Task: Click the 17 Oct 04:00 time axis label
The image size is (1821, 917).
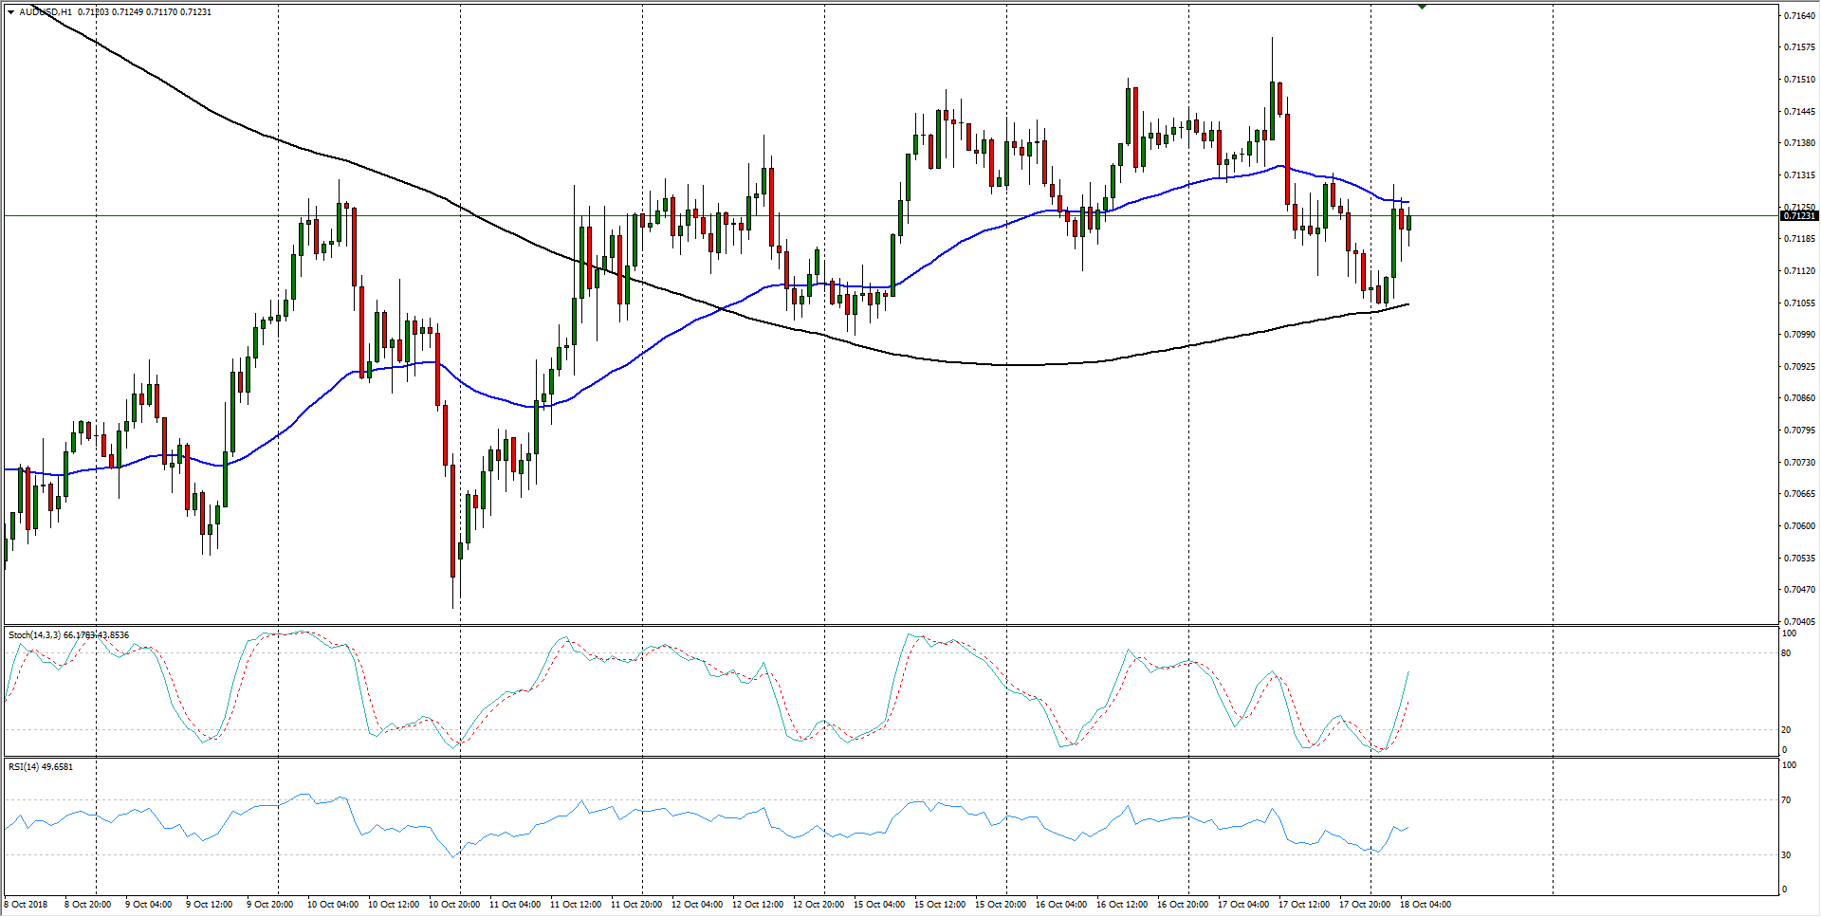Action: [1243, 905]
